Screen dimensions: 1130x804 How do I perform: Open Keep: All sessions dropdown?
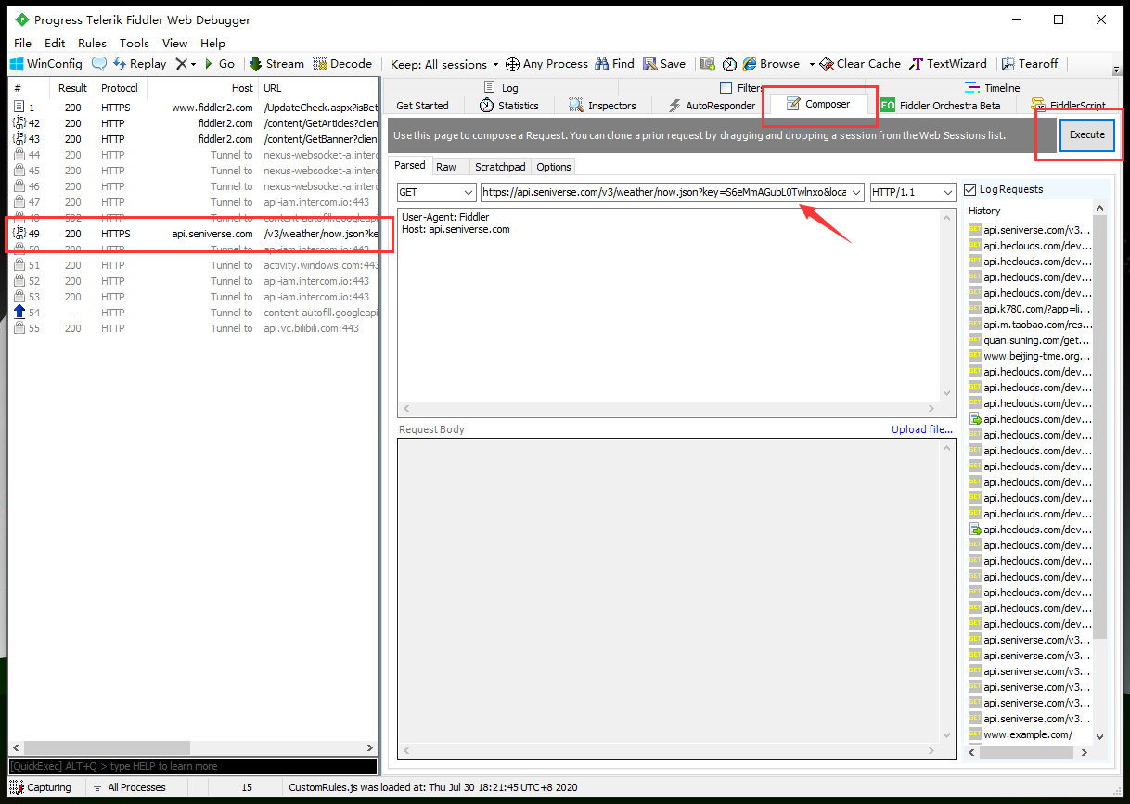(444, 64)
